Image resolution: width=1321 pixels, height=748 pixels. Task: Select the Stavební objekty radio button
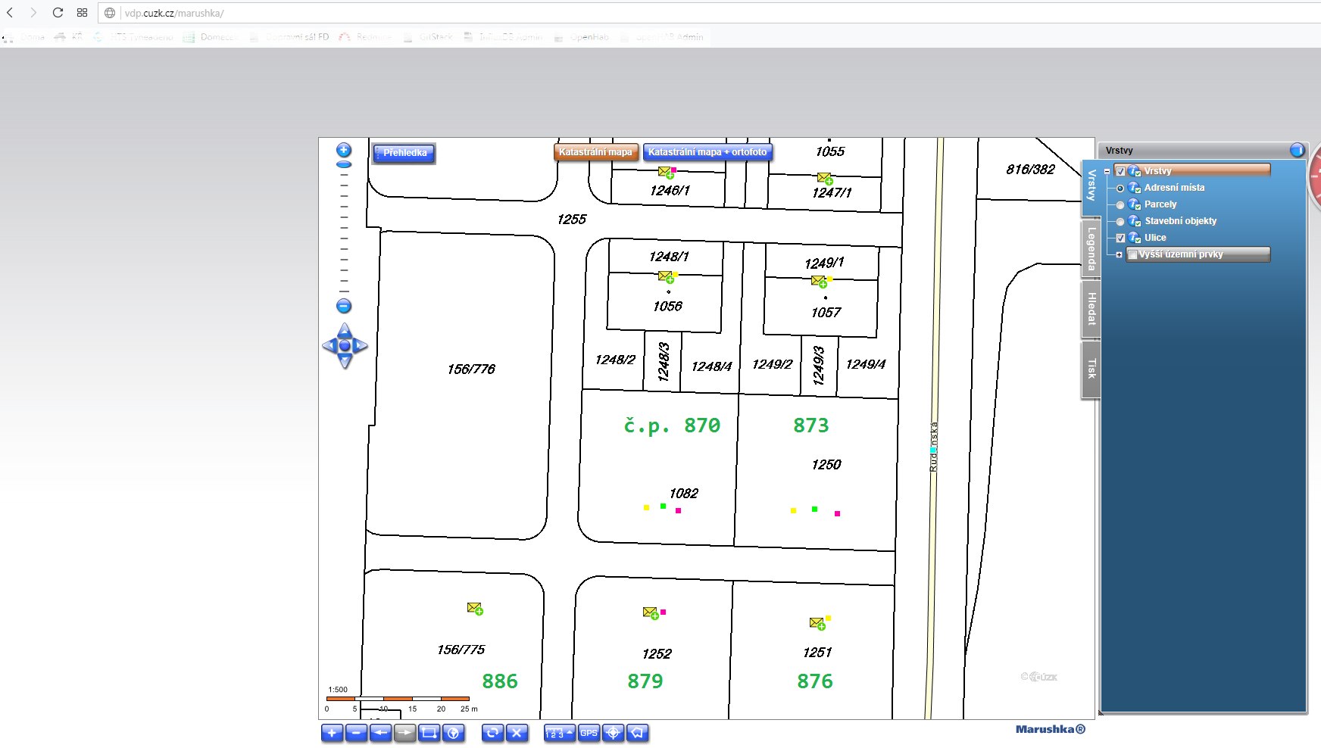[x=1120, y=222]
